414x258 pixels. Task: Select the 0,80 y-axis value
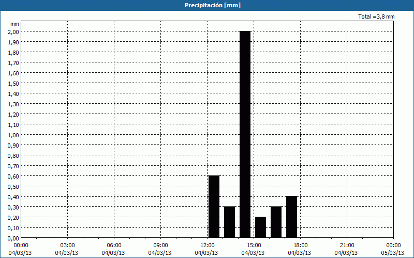(14, 156)
